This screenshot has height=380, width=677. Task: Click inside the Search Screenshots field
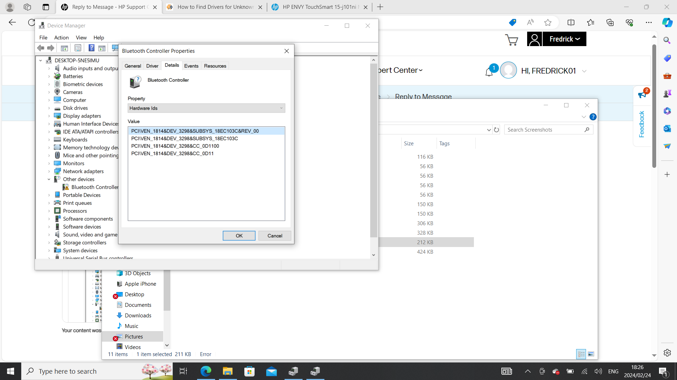[x=543, y=129]
